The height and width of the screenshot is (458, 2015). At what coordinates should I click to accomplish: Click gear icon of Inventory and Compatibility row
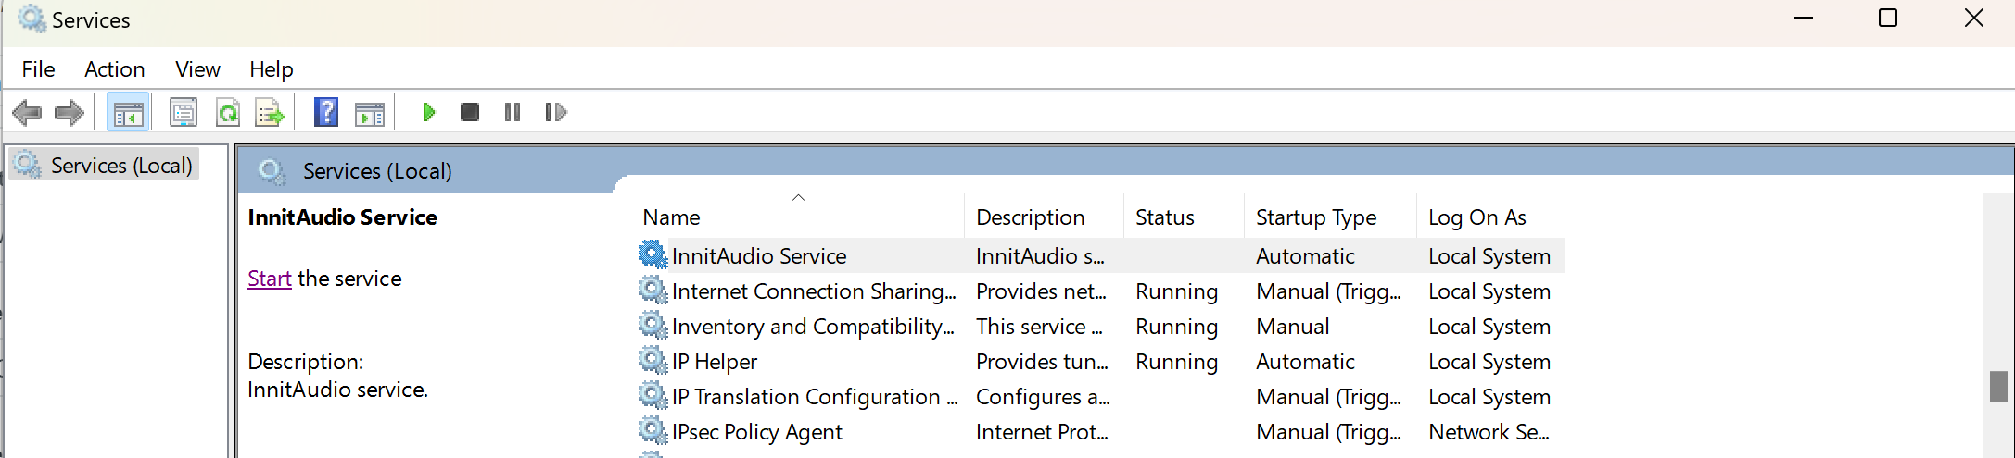[653, 325]
